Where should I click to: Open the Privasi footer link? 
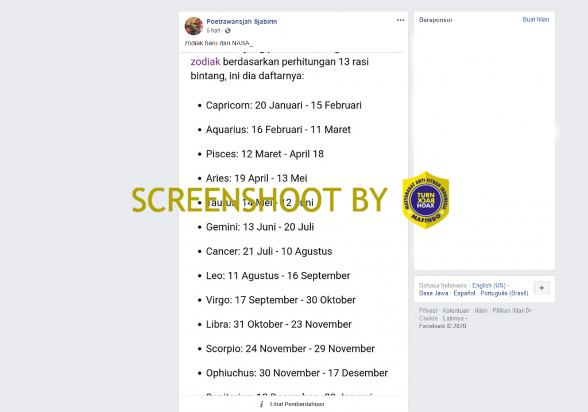click(428, 310)
